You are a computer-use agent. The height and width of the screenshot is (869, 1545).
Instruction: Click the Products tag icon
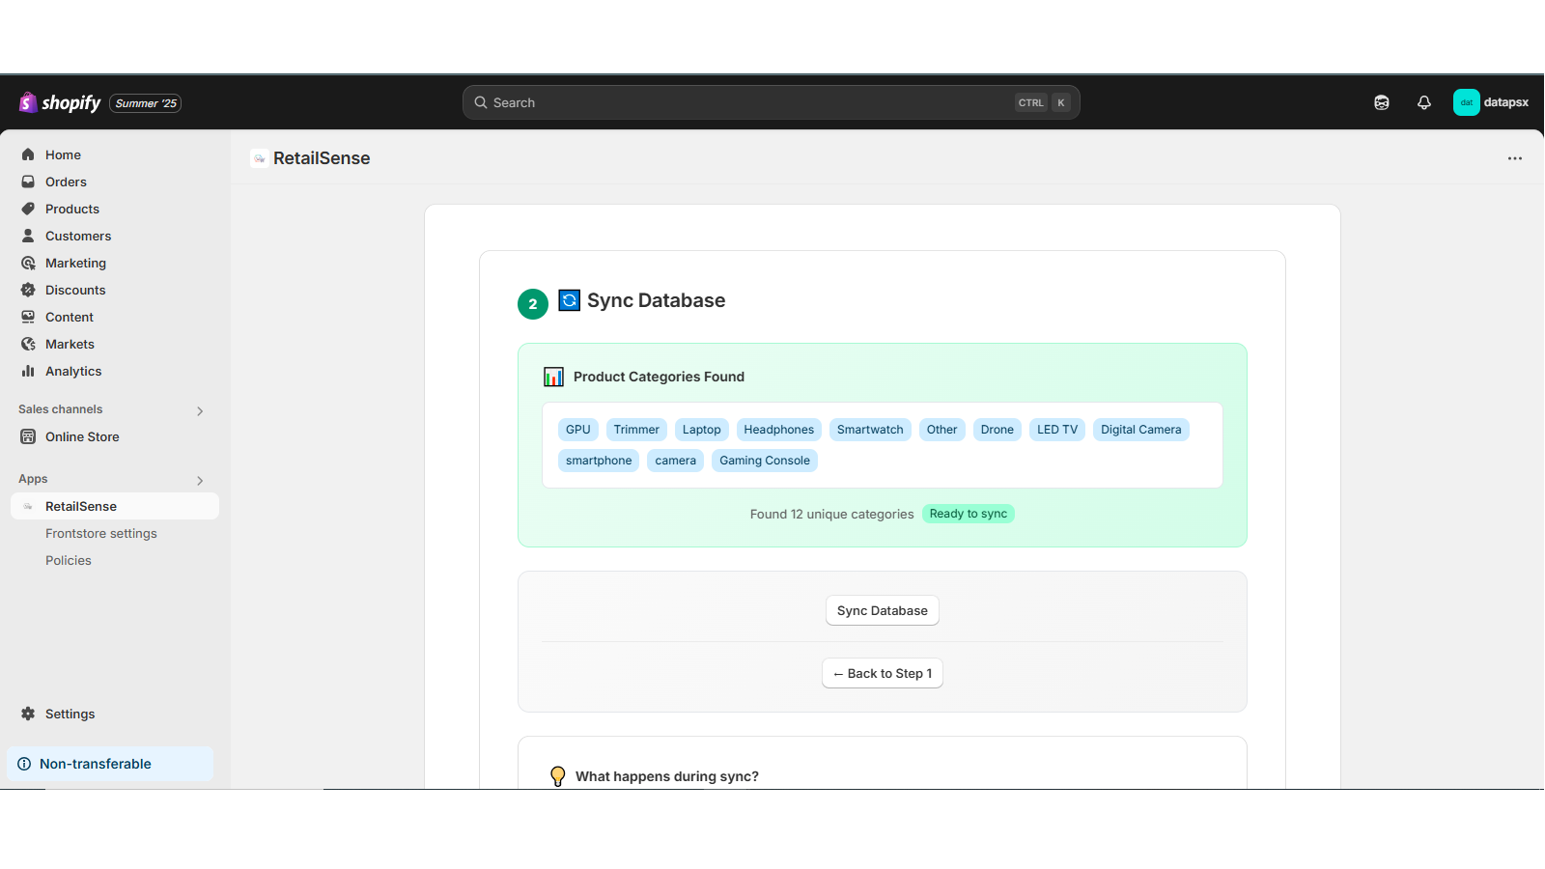28,209
